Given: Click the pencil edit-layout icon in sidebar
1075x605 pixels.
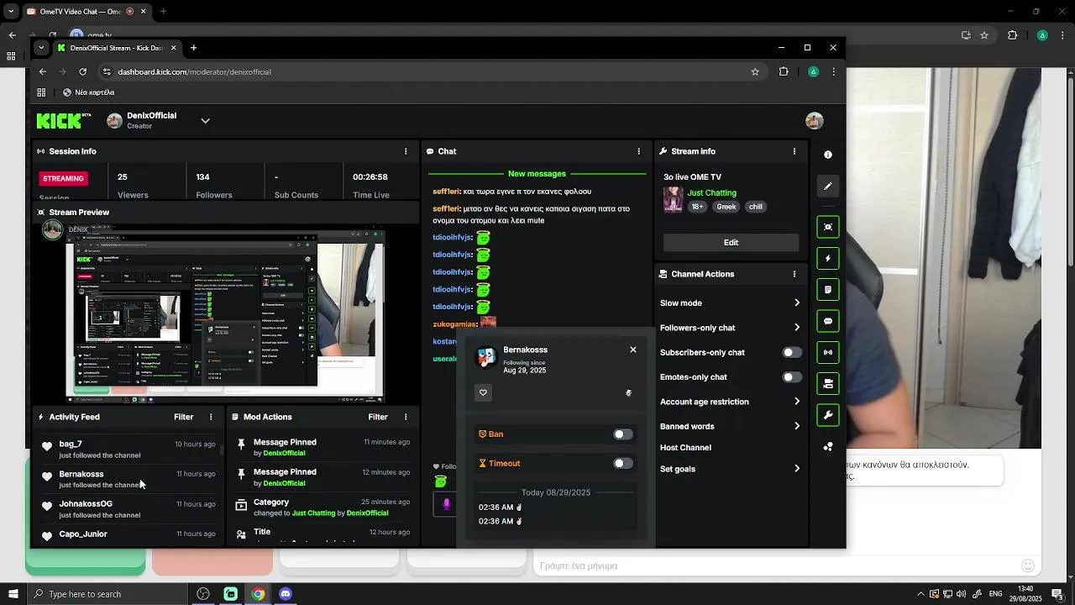Looking at the screenshot, I should [x=828, y=186].
